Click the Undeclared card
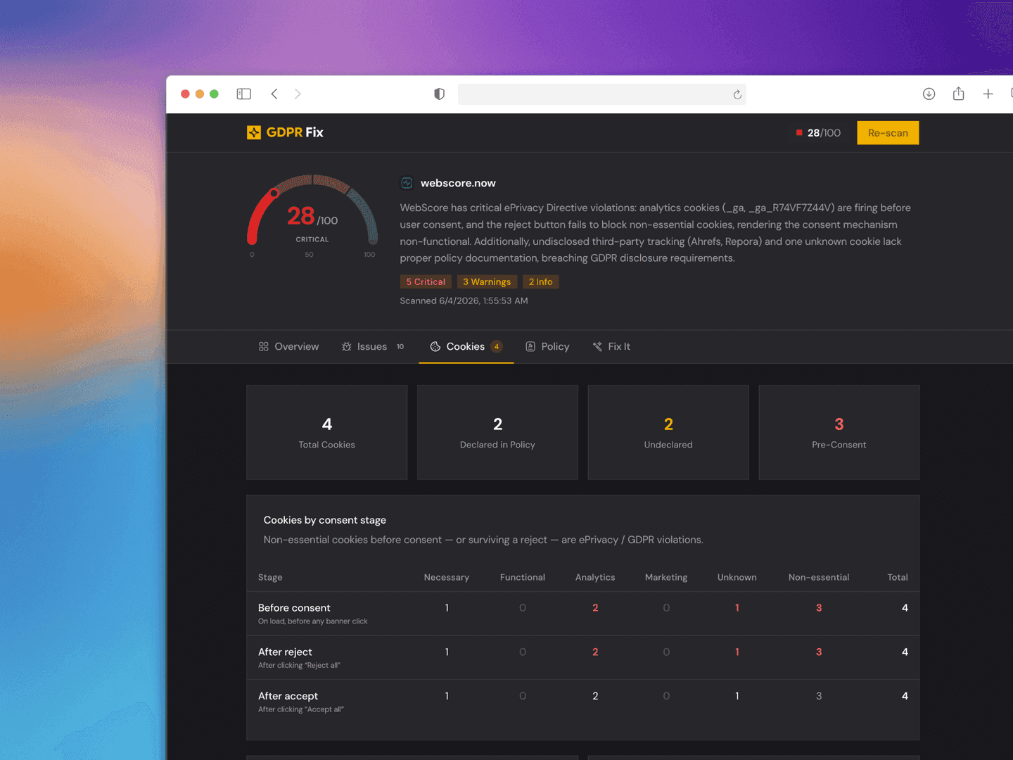The image size is (1013, 760). (668, 432)
